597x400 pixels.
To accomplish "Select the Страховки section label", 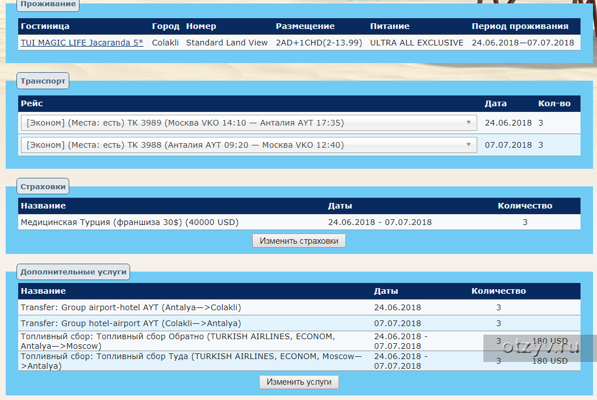I will pyautogui.click(x=43, y=187).
